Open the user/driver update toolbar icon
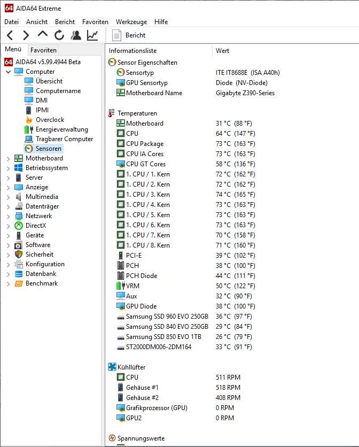 click(76, 35)
